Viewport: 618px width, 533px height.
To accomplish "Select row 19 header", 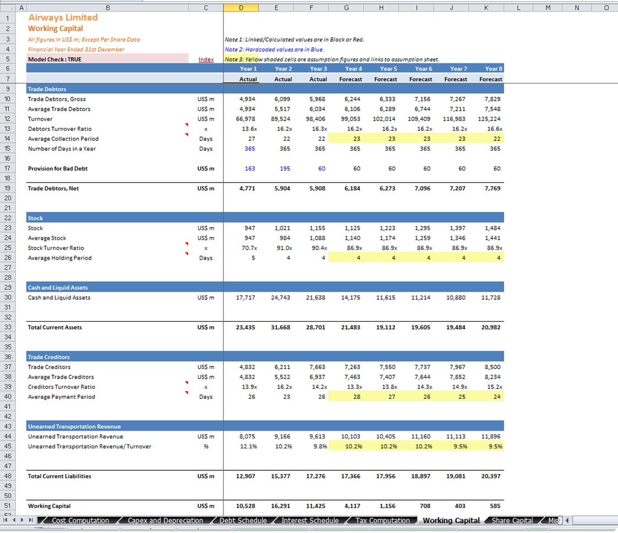I will coord(8,188).
